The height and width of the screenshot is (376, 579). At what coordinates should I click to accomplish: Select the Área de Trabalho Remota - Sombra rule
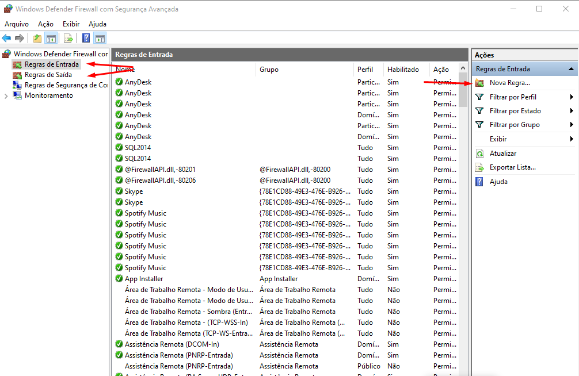(188, 312)
